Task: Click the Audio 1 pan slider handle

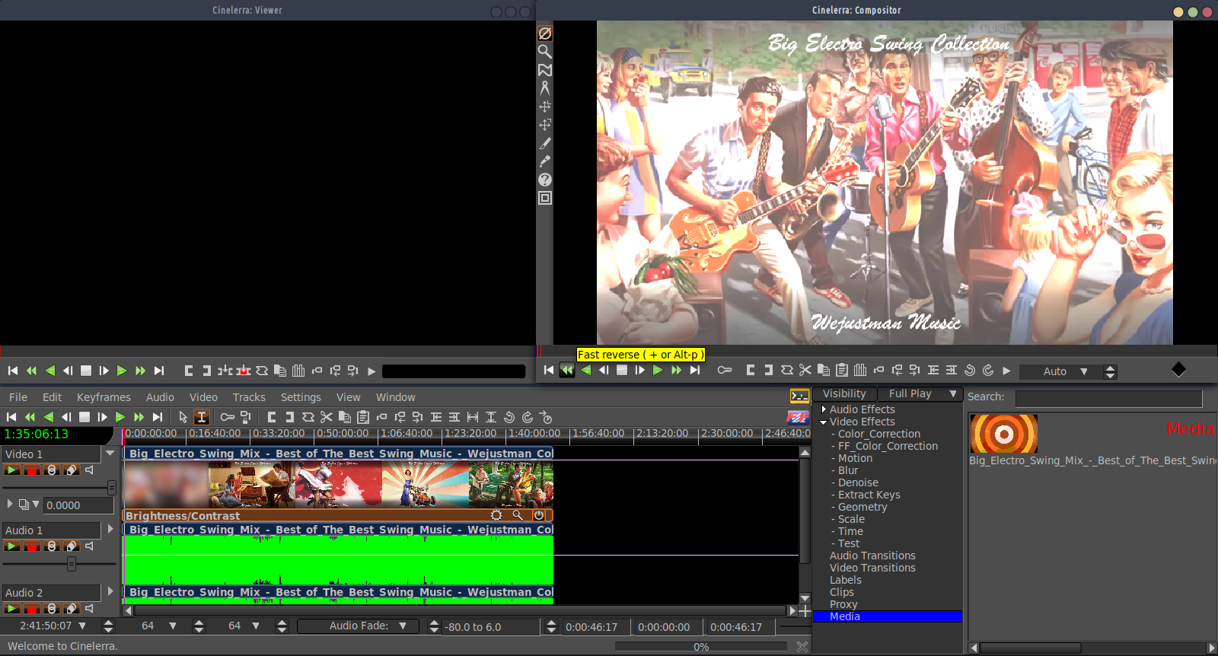Action: pyautogui.click(x=72, y=564)
